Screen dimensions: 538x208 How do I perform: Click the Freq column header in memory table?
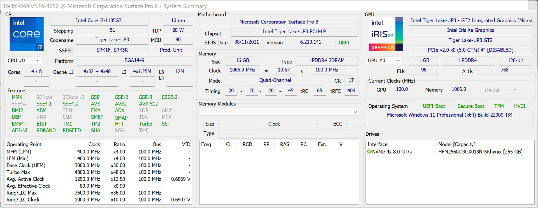206,144
